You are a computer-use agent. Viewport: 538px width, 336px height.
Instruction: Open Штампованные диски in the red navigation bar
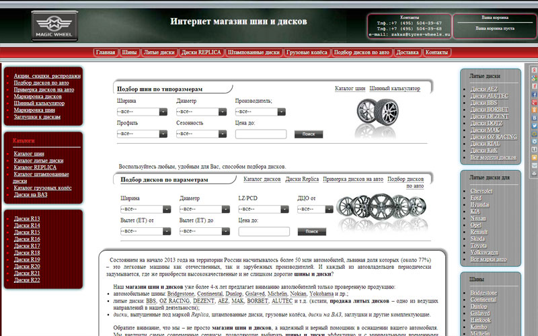click(254, 52)
